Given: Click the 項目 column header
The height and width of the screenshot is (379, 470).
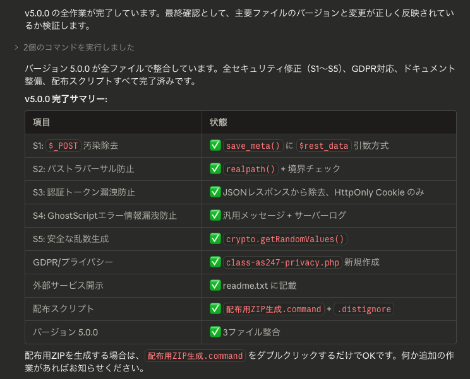Looking at the screenshot, I should click(x=42, y=122).
